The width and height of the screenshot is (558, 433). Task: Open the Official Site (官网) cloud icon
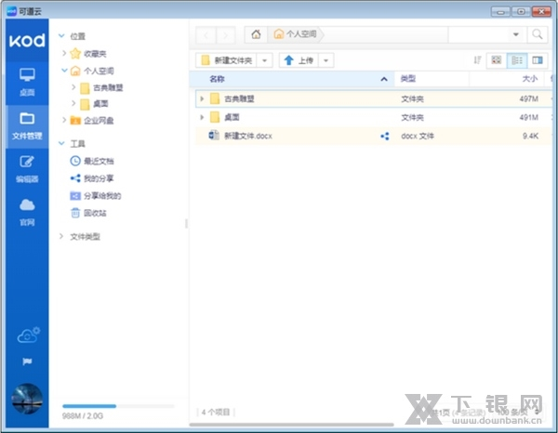point(27,213)
